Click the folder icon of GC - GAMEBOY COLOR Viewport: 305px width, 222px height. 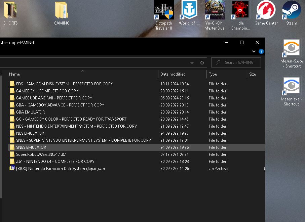(x=12, y=119)
